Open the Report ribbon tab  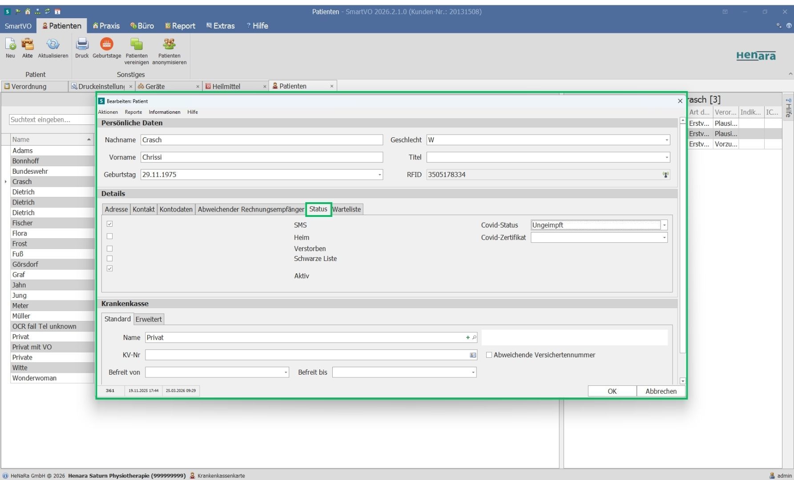(x=180, y=26)
